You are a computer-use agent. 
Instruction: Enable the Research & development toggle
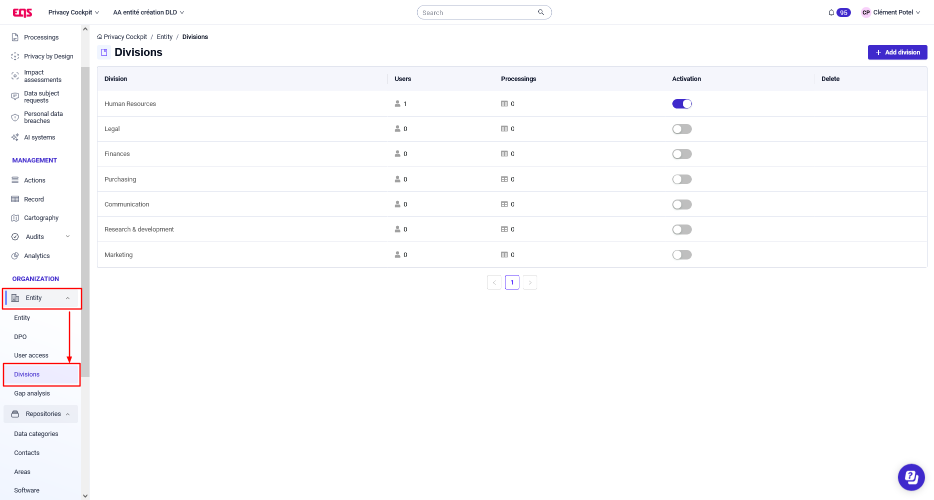click(x=682, y=229)
